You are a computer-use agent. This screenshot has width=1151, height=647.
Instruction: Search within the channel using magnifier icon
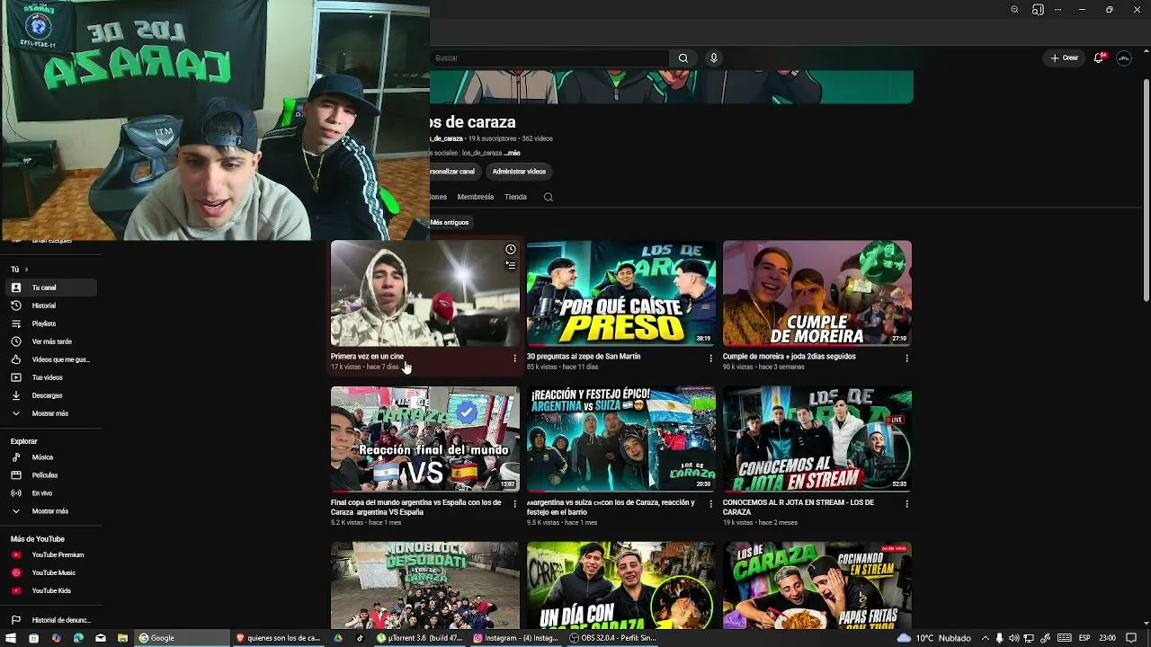[549, 197]
